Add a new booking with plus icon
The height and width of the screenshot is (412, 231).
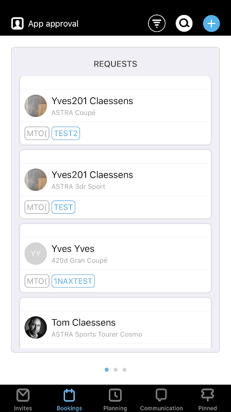[x=211, y=24]
